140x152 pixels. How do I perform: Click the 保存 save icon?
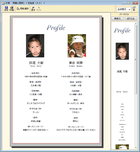click(6, 8)
